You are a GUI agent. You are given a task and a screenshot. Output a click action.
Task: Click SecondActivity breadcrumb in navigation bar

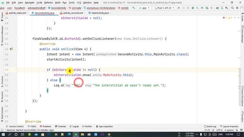[57, 8]
